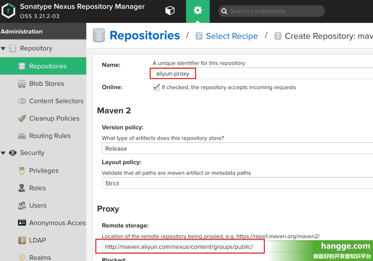This screenshot has width=373, height=261.
Task: Click the Blob Stores icon
Action: [22, 84]
